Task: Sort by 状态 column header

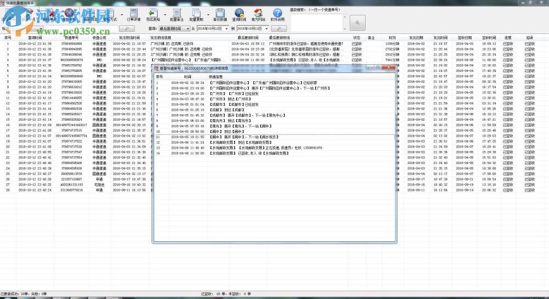Action: (356, 37)
